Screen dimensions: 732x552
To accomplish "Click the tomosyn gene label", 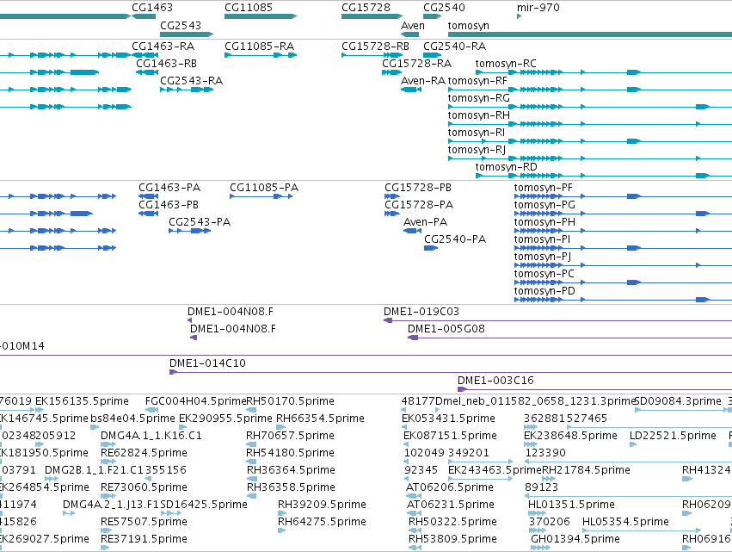I will tap(468, 26).
